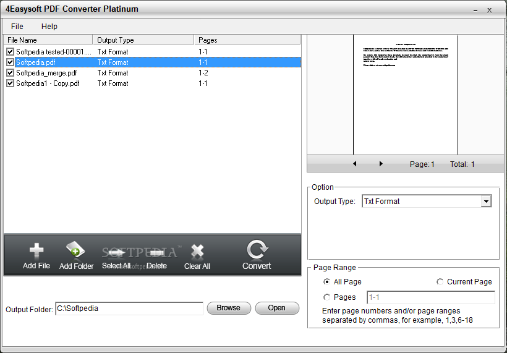The width and height of the screenshot is (507, 353).
Task: Select the Softpedia_merge.pdf file name
Action: pos(46,73)
